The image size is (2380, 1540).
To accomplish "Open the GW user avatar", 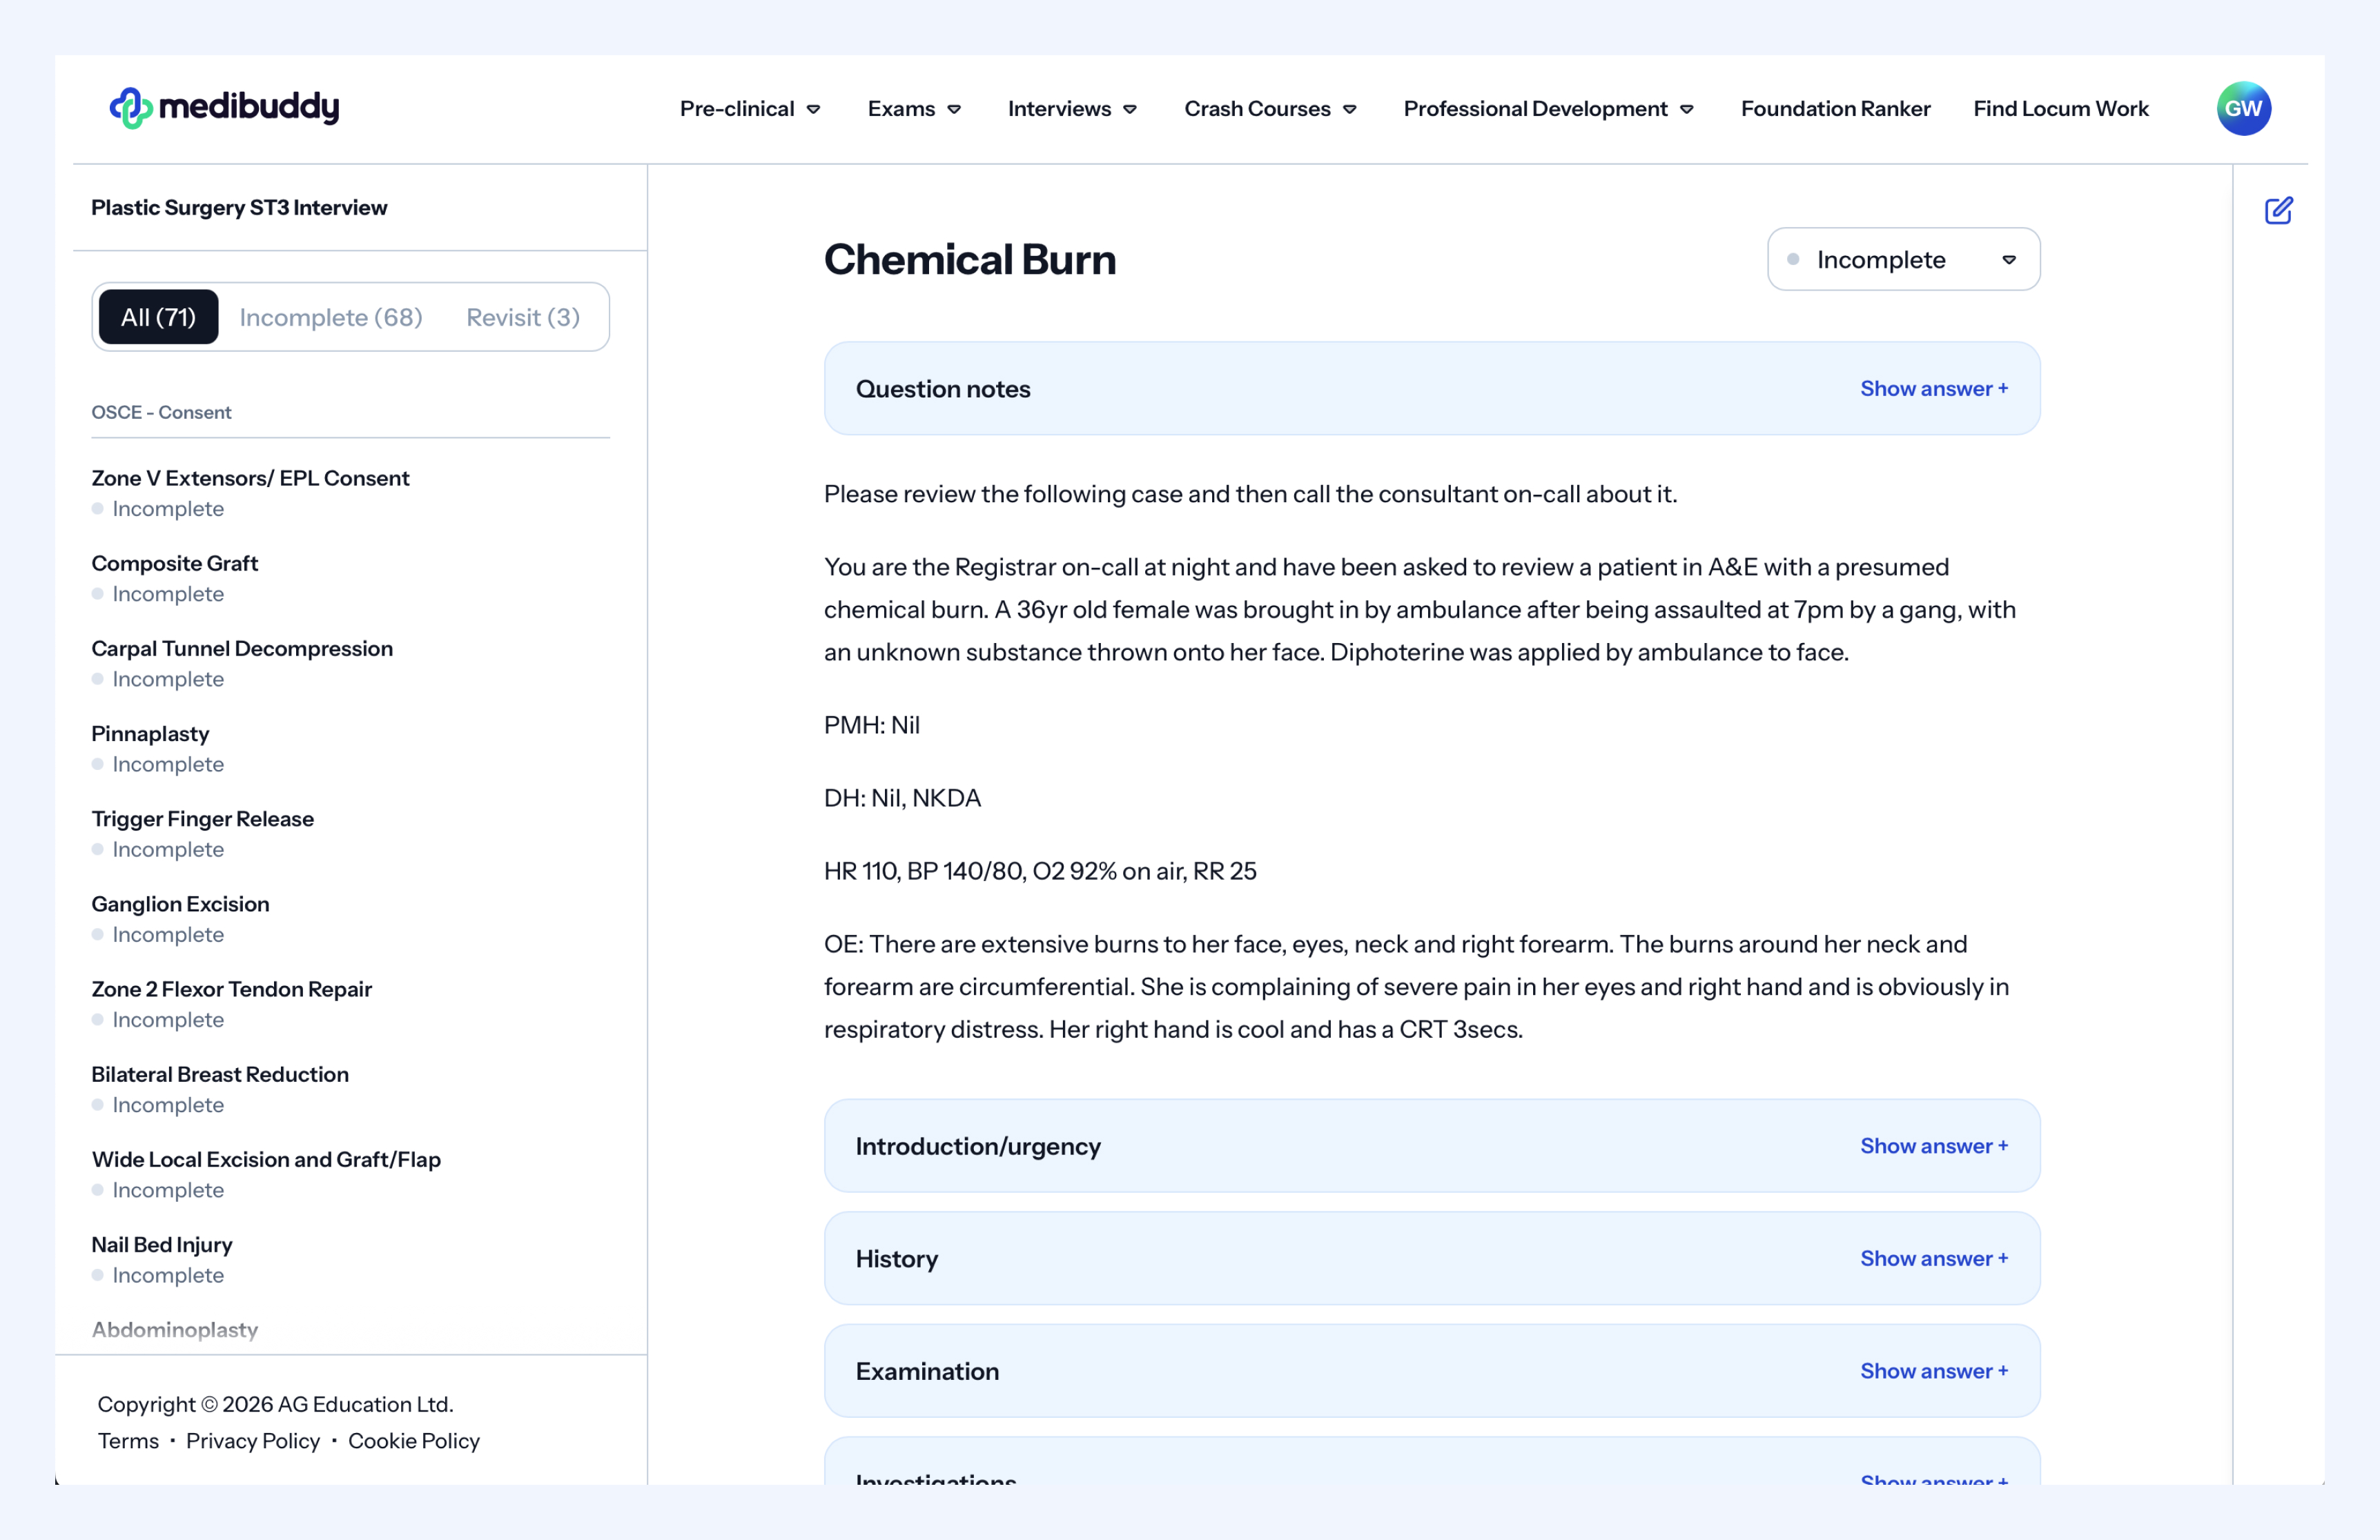I will [x=2243, y=108].
